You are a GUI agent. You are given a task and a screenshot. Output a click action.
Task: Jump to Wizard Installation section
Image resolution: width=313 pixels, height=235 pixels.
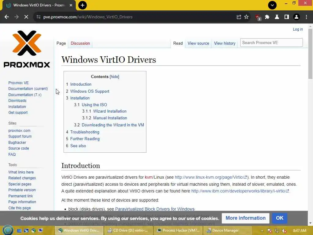(110, 111)
